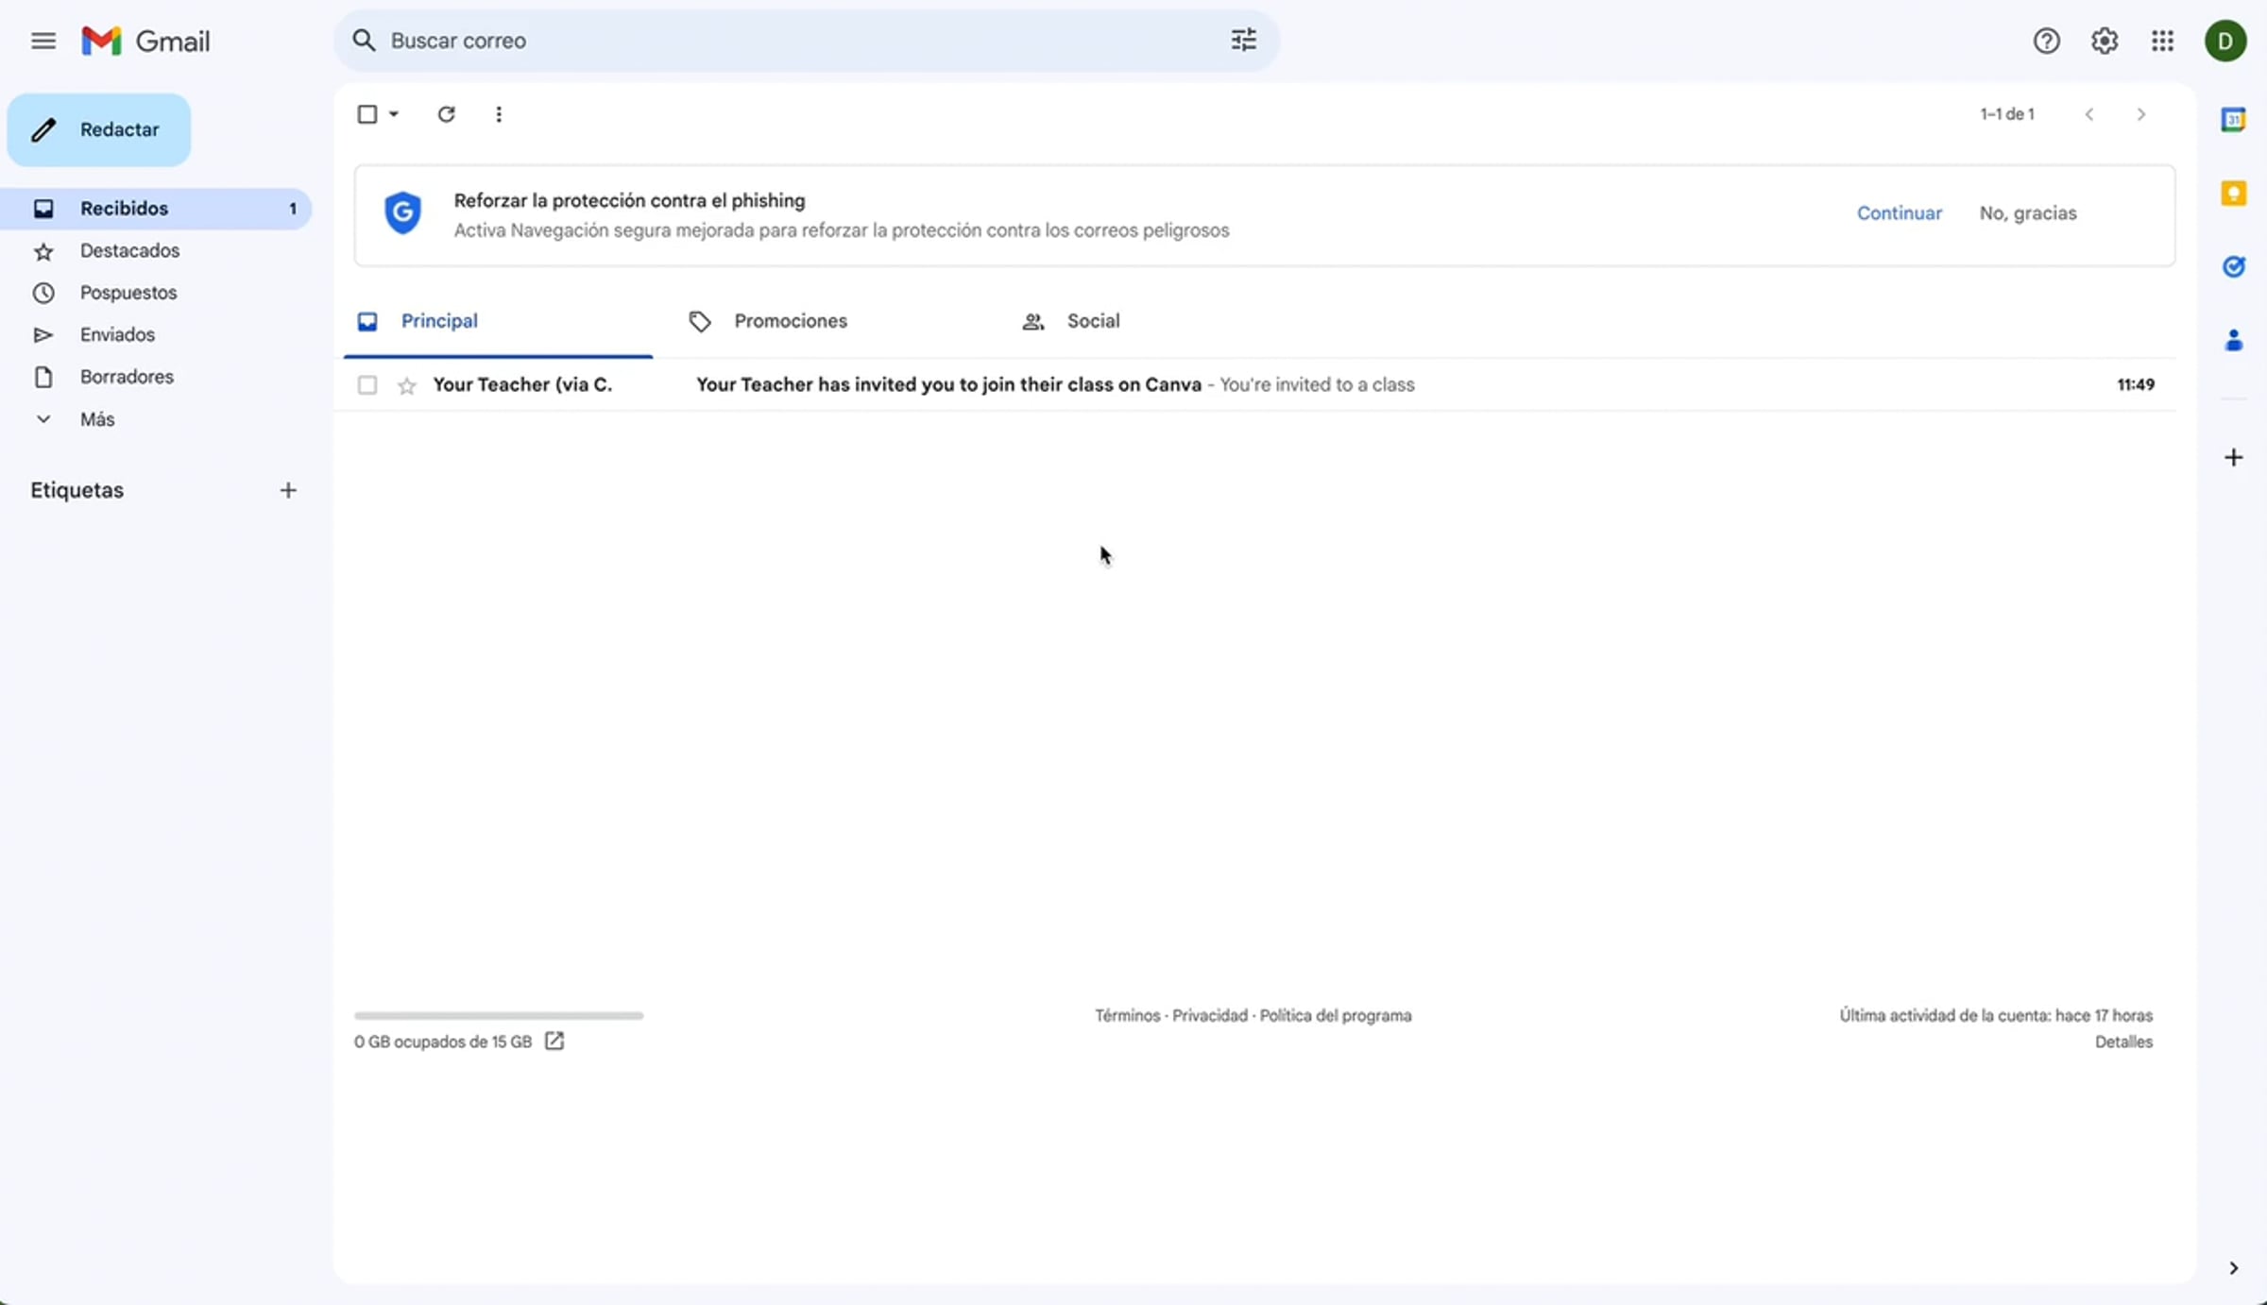Open Gmail settings gear
Viewport: 2267px width, 1305px height.
(2105, 41)
